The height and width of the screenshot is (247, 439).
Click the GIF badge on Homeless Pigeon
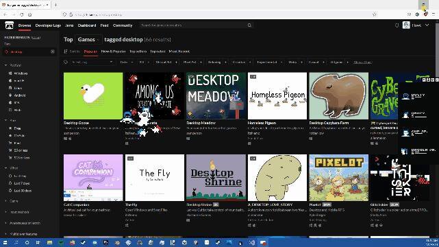click(x=253, y=77)
